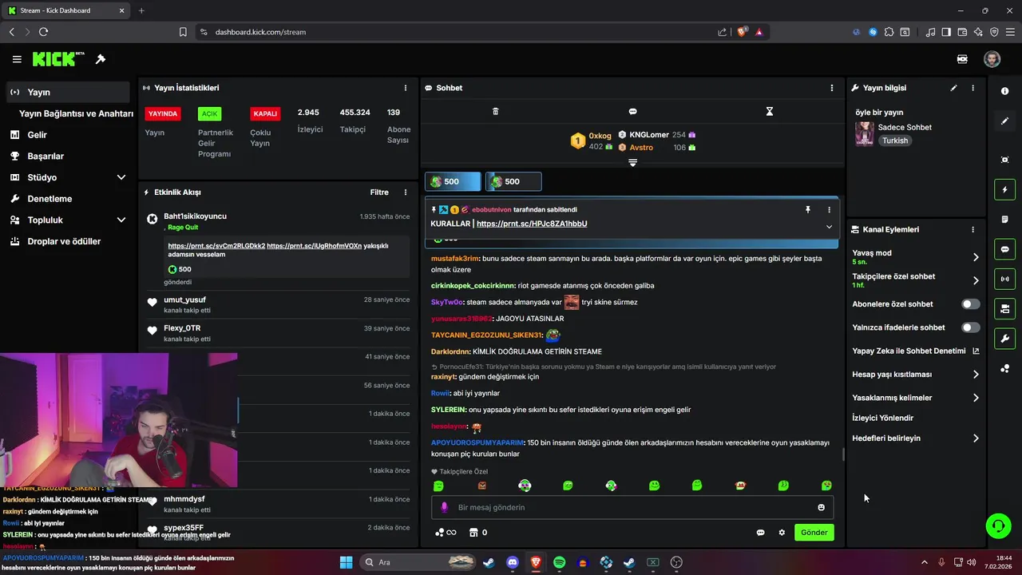Toggle Yalnızca ifadelerle sohbet switch
1022x575 pixels.
click(970, 327)
